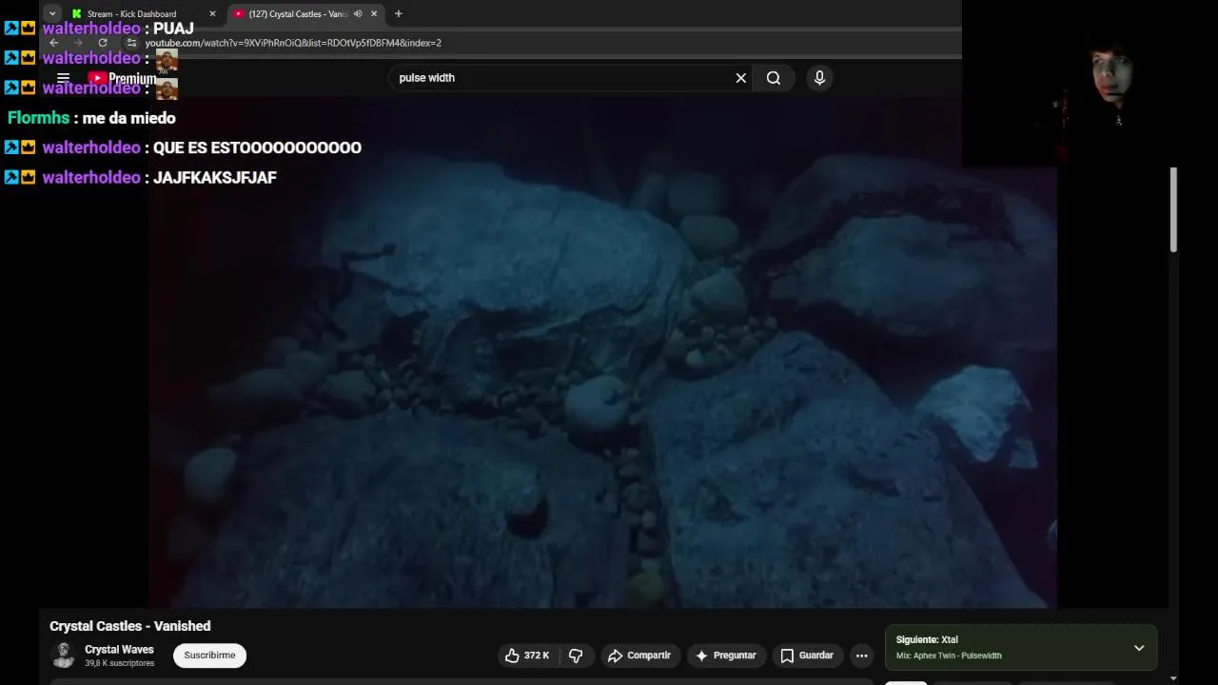This screenshot has width=1218, height=685.
Task: Clear the search query with X
Action: pyautogui.click(x=741, y=78)
